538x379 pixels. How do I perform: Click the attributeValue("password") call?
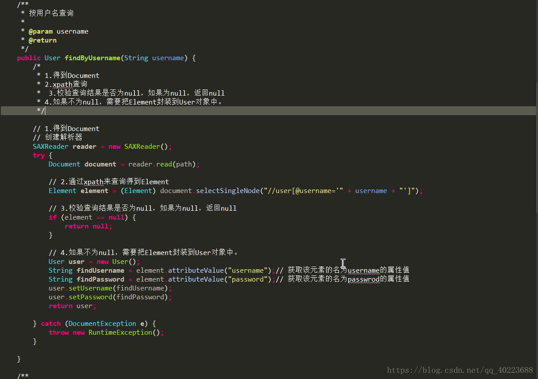[x=219, y=279]
